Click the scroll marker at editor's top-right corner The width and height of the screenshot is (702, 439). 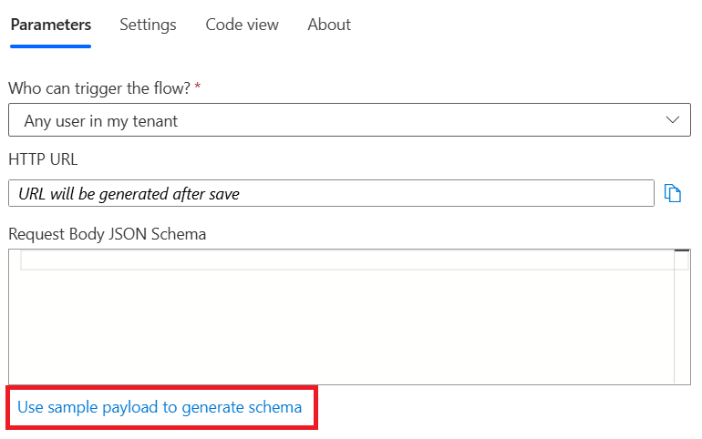[681, 251]
